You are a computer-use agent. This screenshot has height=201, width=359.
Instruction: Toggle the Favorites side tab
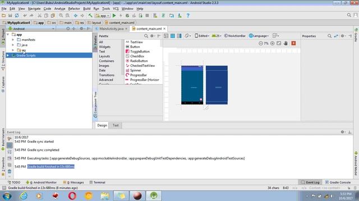pos(3,166)
